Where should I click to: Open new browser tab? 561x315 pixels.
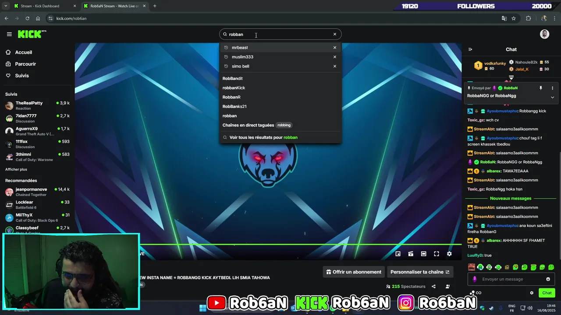(x=155, y=6)
